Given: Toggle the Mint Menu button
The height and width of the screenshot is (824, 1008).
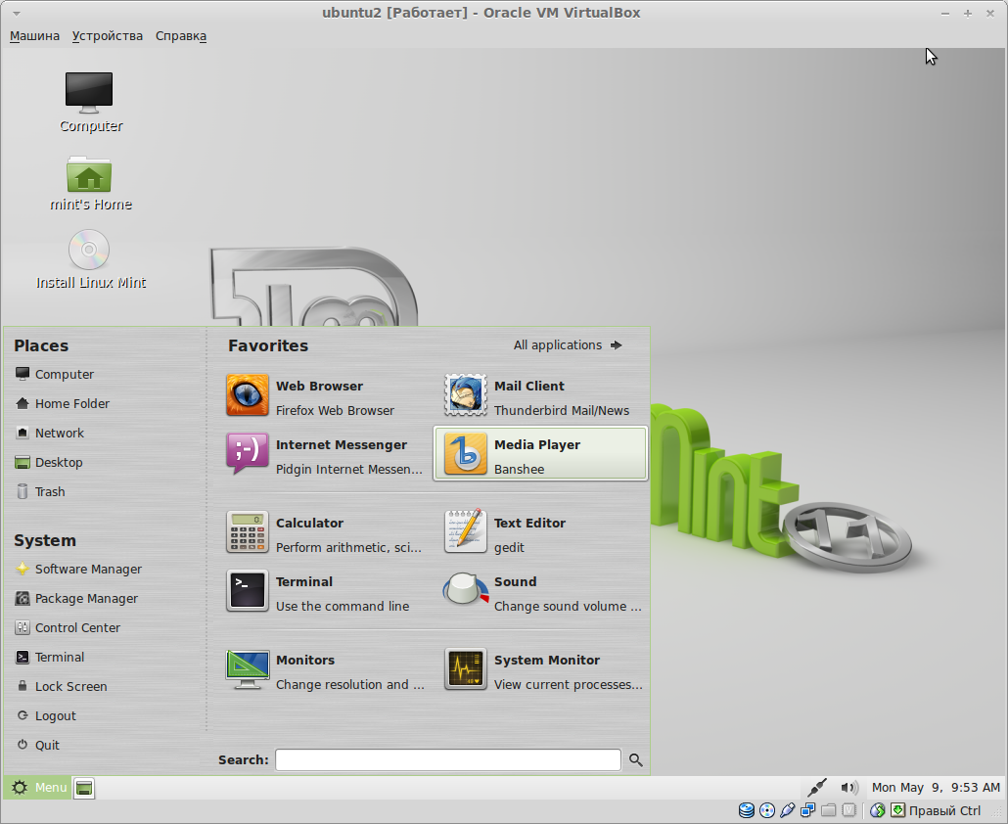Looking at the screenshot, I should 38,788.
